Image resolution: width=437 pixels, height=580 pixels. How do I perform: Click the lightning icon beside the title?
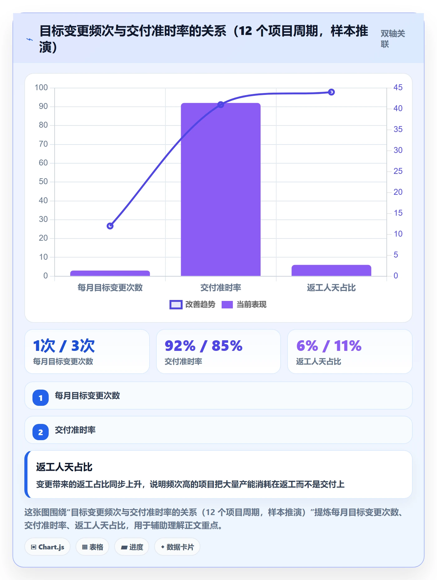coord(29,39)
